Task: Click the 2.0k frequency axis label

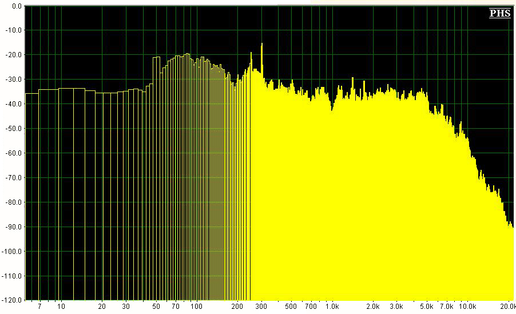Action: pos(372,307)
